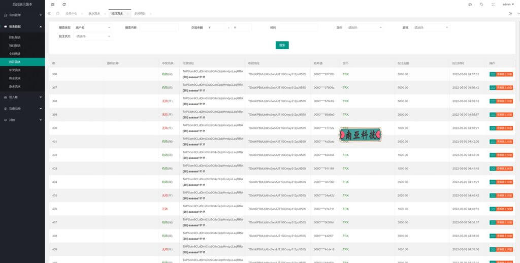Image resolution: width=520 pixels, height=263 pixels.
Task: Select 投注流水 highlighted sidebar item
Action: coord(22,62)
